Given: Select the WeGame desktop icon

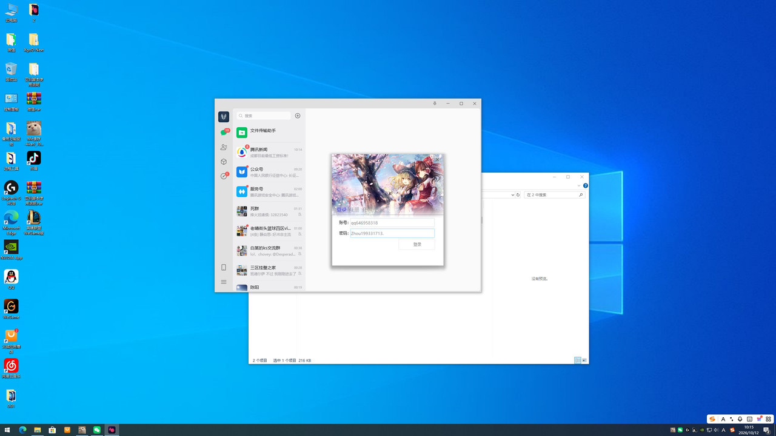Looking at the screenshot, I should click(x=11, y=309).
